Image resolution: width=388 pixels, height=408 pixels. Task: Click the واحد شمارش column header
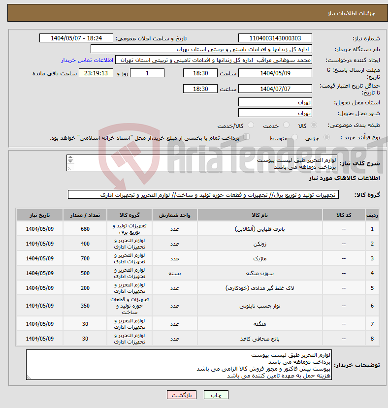click(175, 215)
